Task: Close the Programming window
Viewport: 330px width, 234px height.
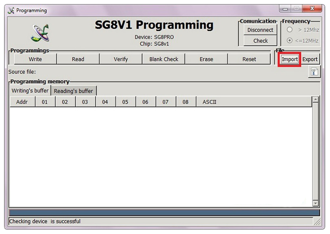Action: (312, 9)
